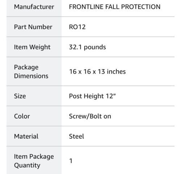
Task: Select the RO12 part number value
Action: pyautogui.click(x=77, y=27)
